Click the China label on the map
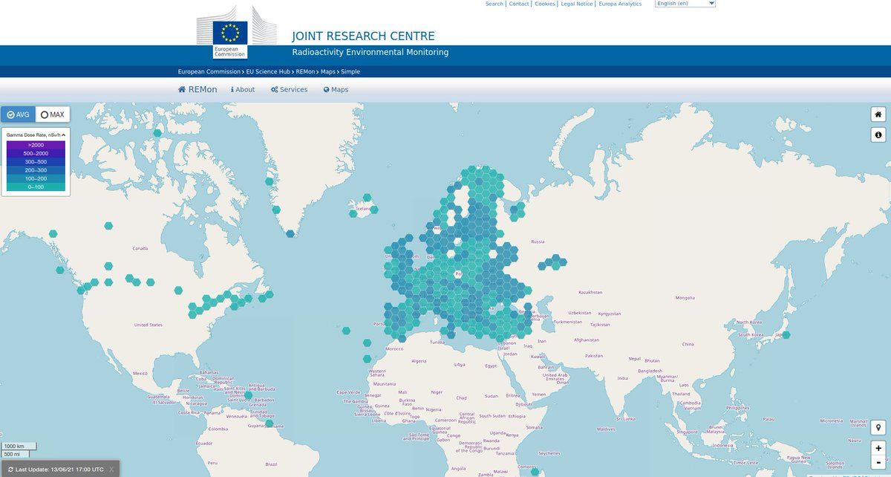 pos(688,344)
